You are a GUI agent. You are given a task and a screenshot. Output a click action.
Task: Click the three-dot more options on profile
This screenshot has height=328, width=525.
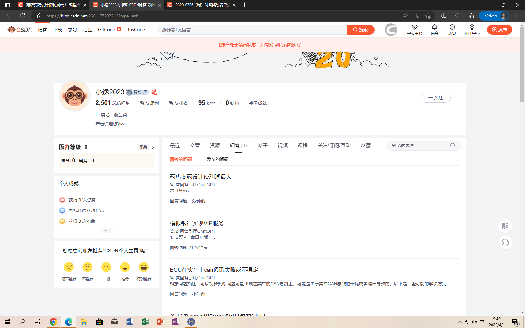coord(457,98)
